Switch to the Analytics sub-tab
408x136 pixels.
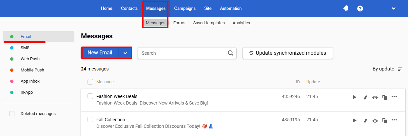(241, 23)
